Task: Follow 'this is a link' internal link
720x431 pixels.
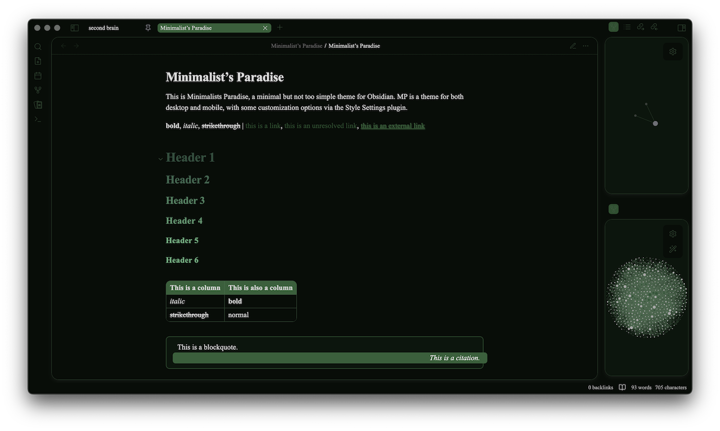Action: tap(263, 125)
